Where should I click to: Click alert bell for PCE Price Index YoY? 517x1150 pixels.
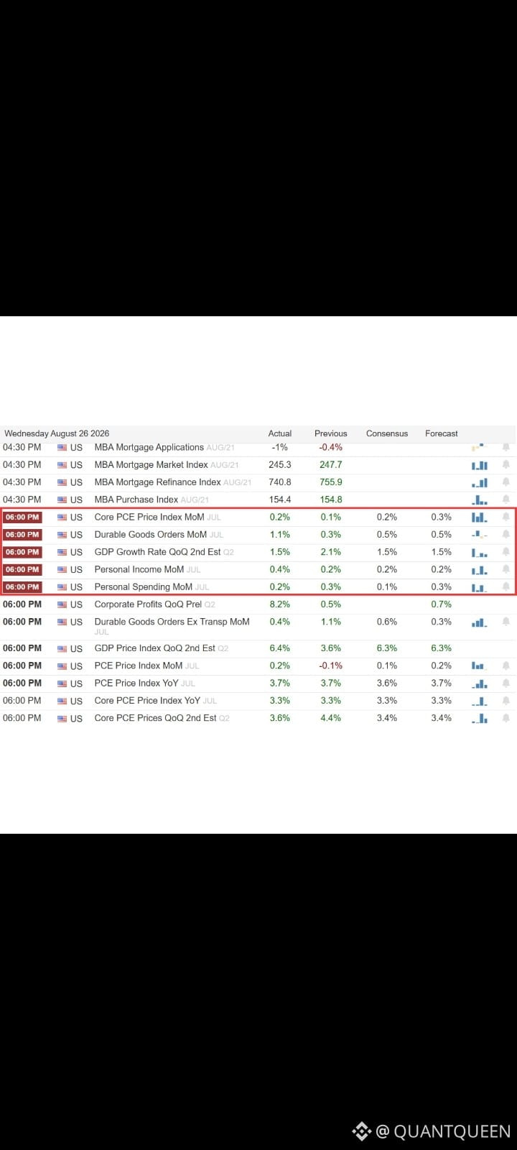[506, 684]
